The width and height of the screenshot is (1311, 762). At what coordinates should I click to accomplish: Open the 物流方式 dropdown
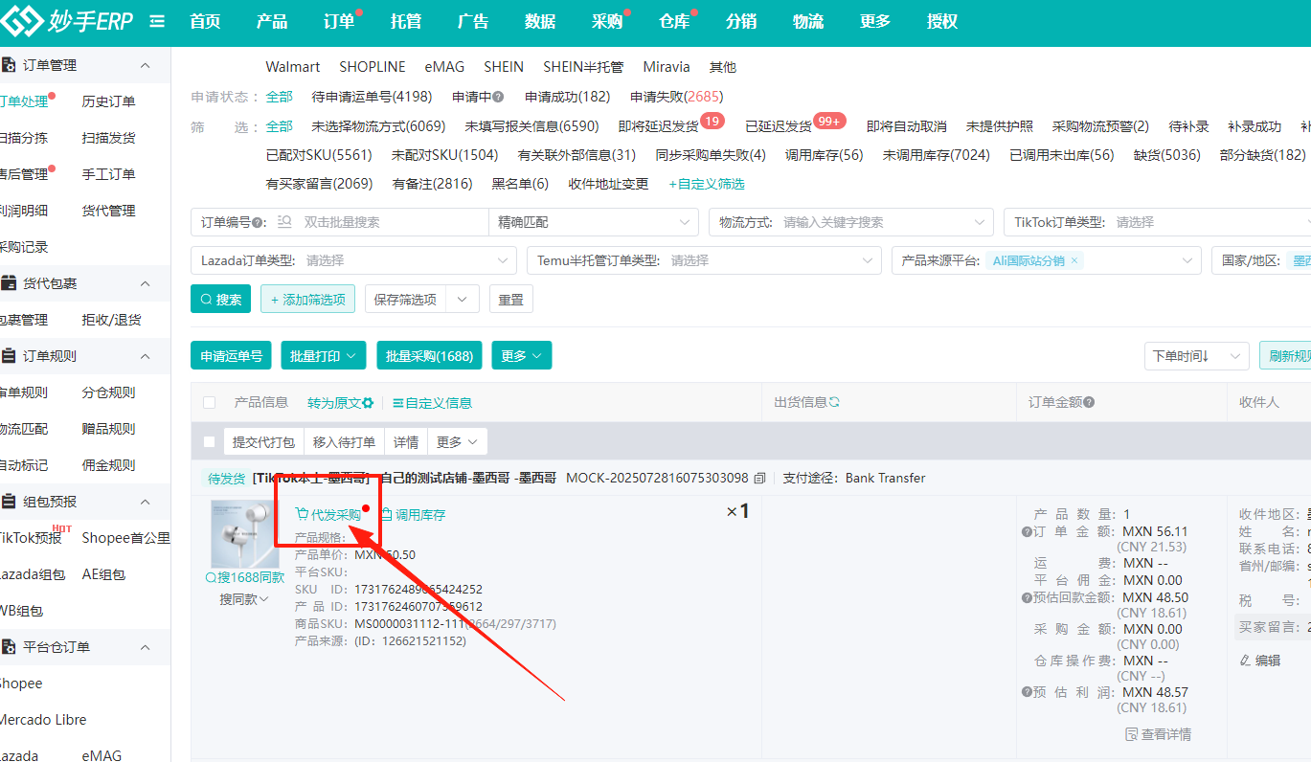coord(851,222)
